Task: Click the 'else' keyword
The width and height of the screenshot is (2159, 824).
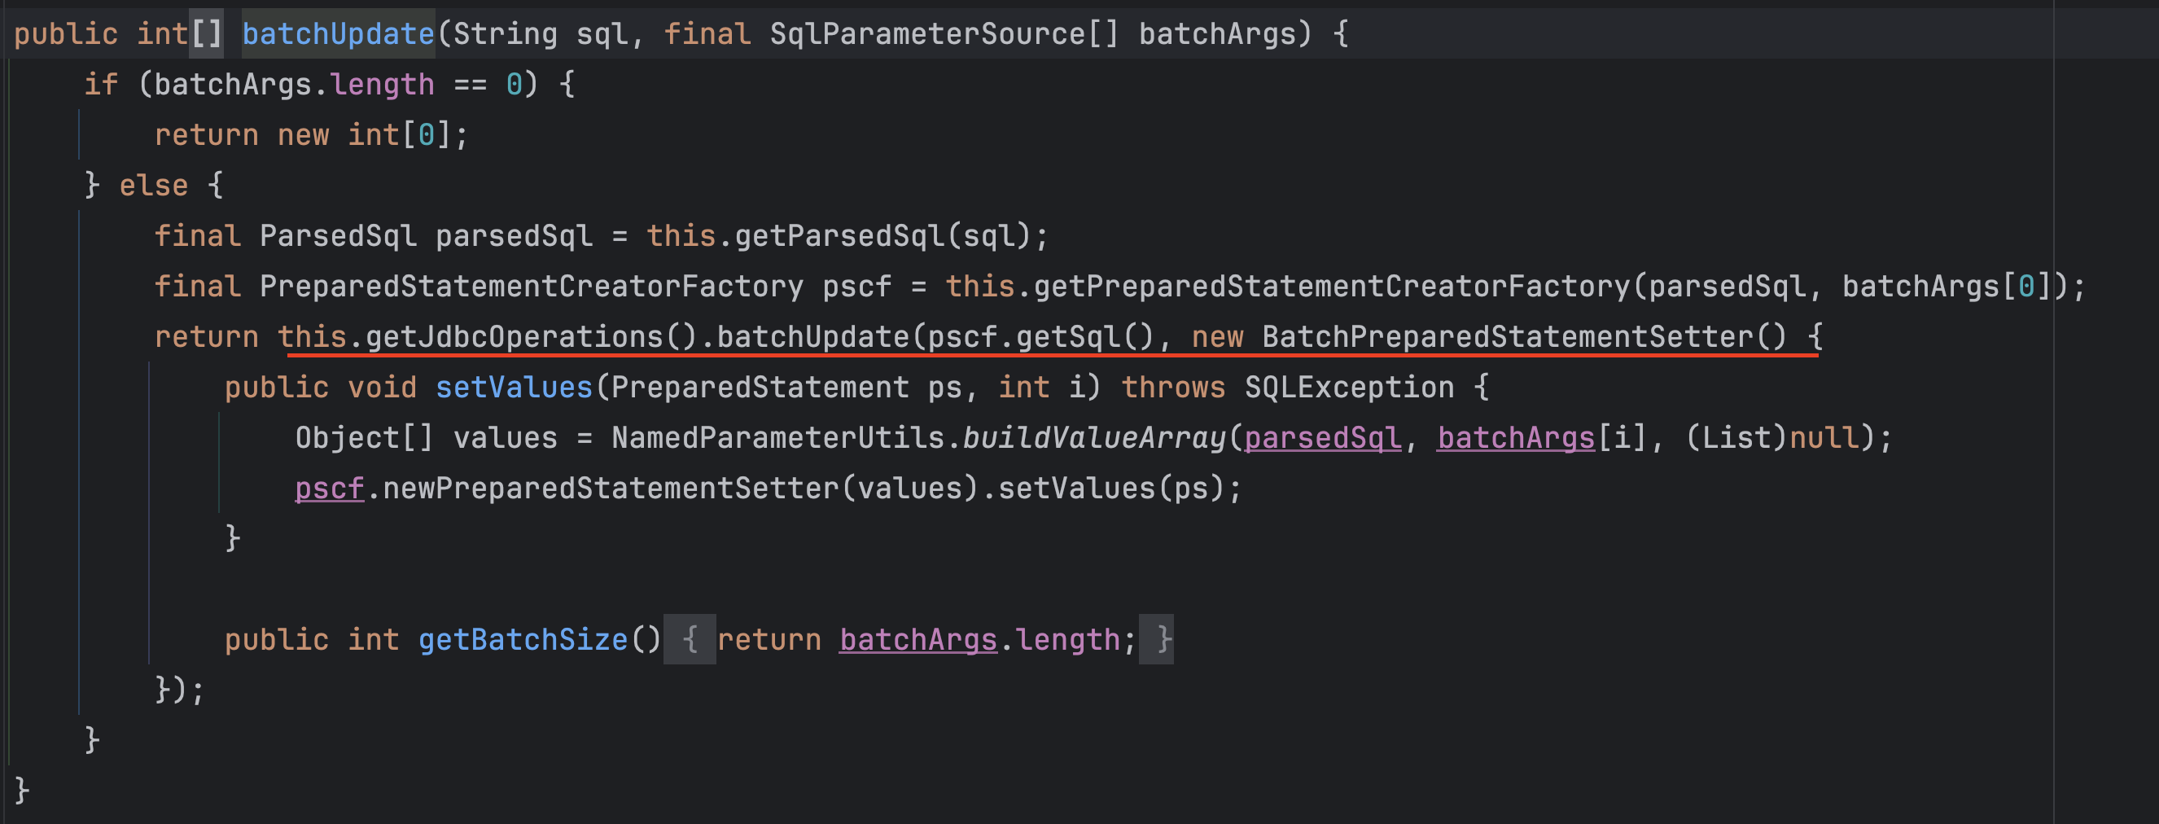Action: pyautogui.click(x=153, y=186)
